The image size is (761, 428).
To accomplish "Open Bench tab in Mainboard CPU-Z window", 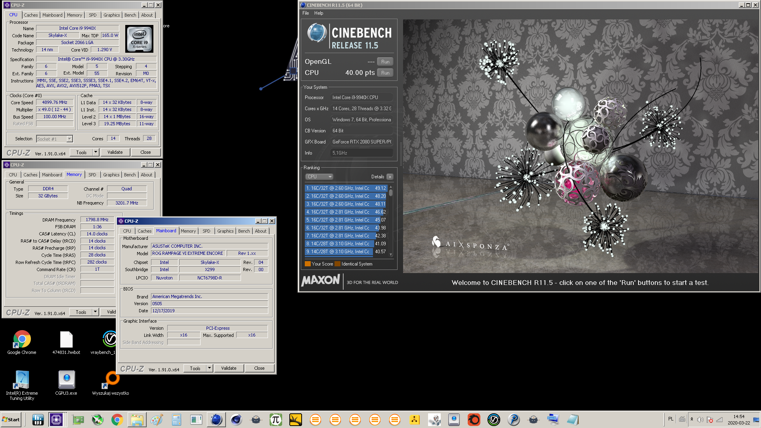I will pyautogui.click(x=244, y=231).
